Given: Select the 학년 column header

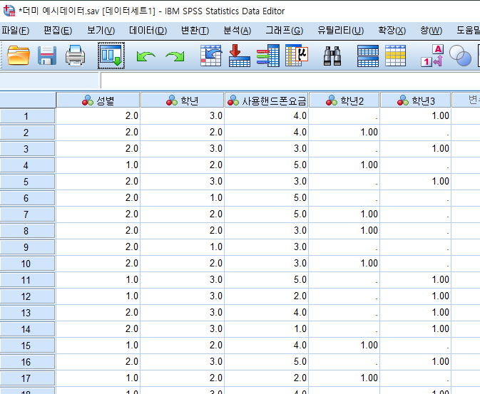Looking at the screenshot, I should [182, 100].
